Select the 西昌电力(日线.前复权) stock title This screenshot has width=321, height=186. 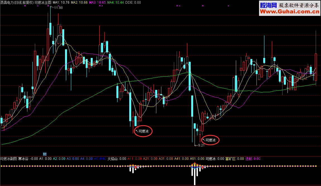pos(17,3)
